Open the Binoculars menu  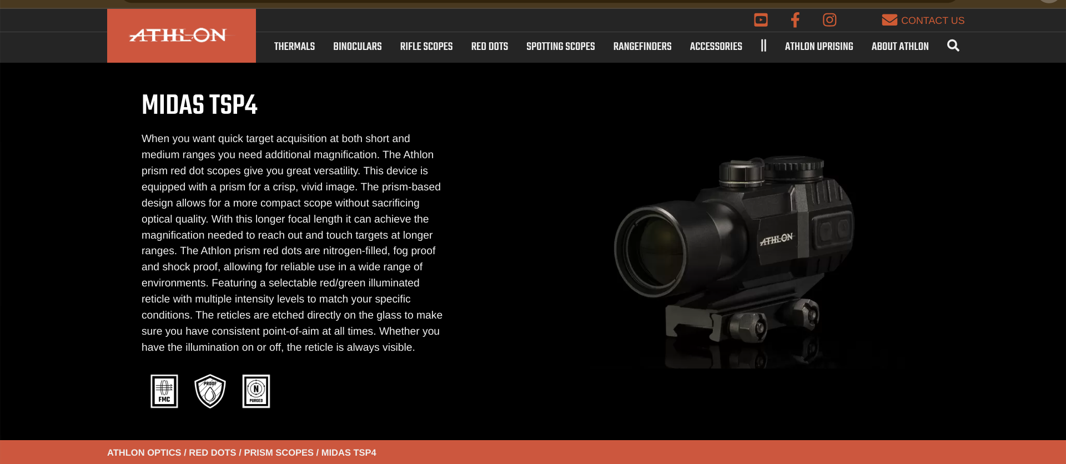[x=358, y=47]
